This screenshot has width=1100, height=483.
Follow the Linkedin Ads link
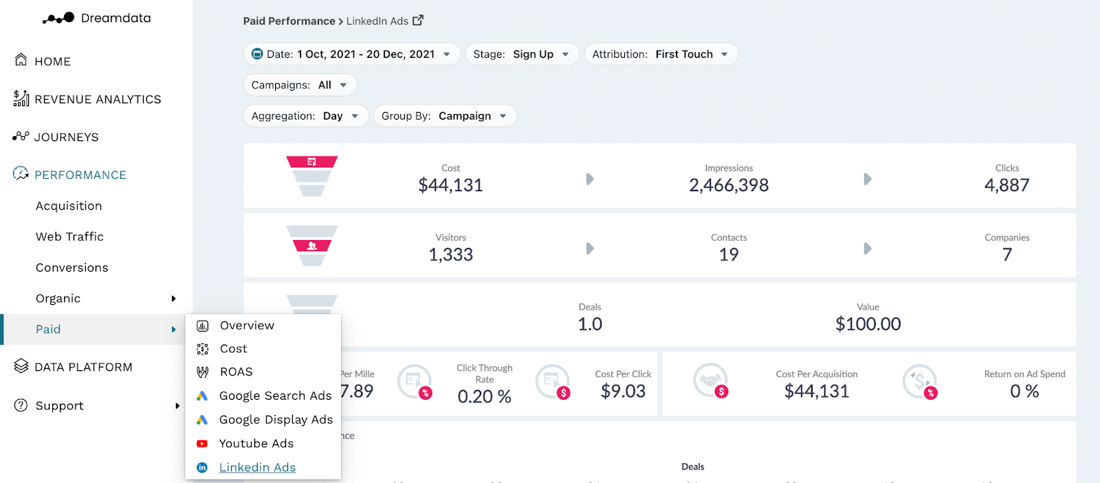pos(257,468)
